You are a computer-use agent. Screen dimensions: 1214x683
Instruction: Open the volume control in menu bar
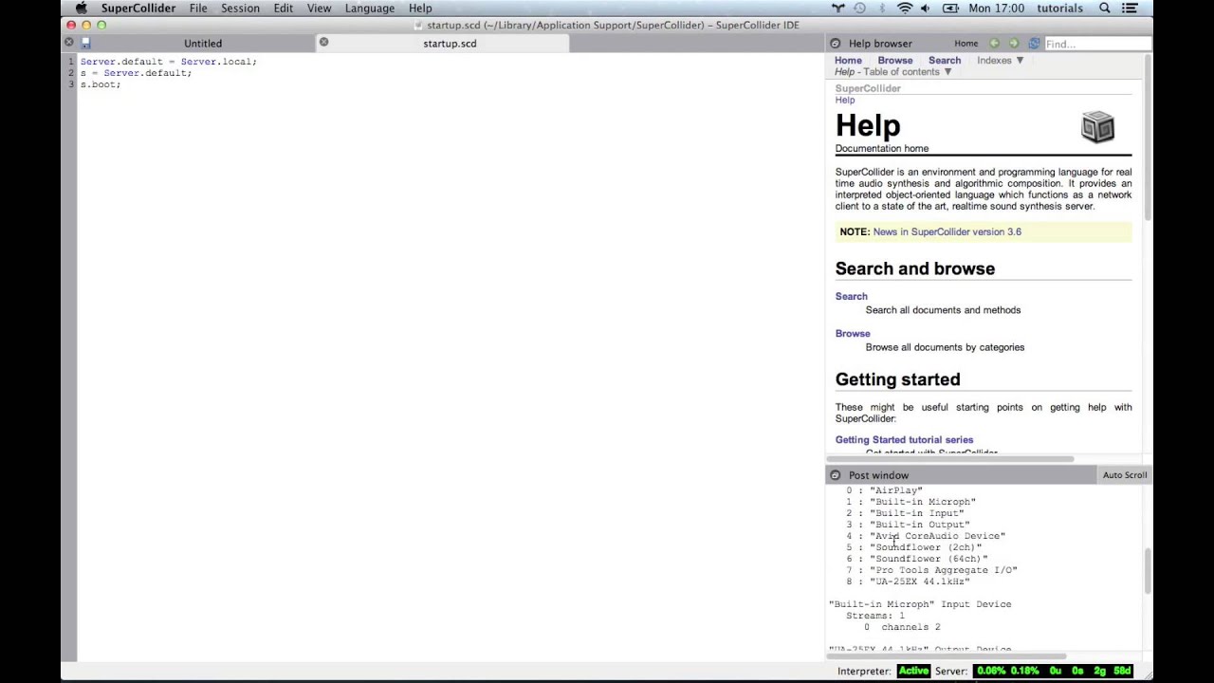coord(926,9)
